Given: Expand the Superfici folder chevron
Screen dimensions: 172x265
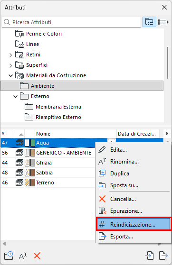Looking at the screenshot, I should [x=10, y=65].
